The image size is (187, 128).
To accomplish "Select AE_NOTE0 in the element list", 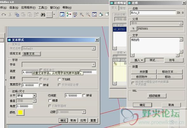I will tap(120, 29).
